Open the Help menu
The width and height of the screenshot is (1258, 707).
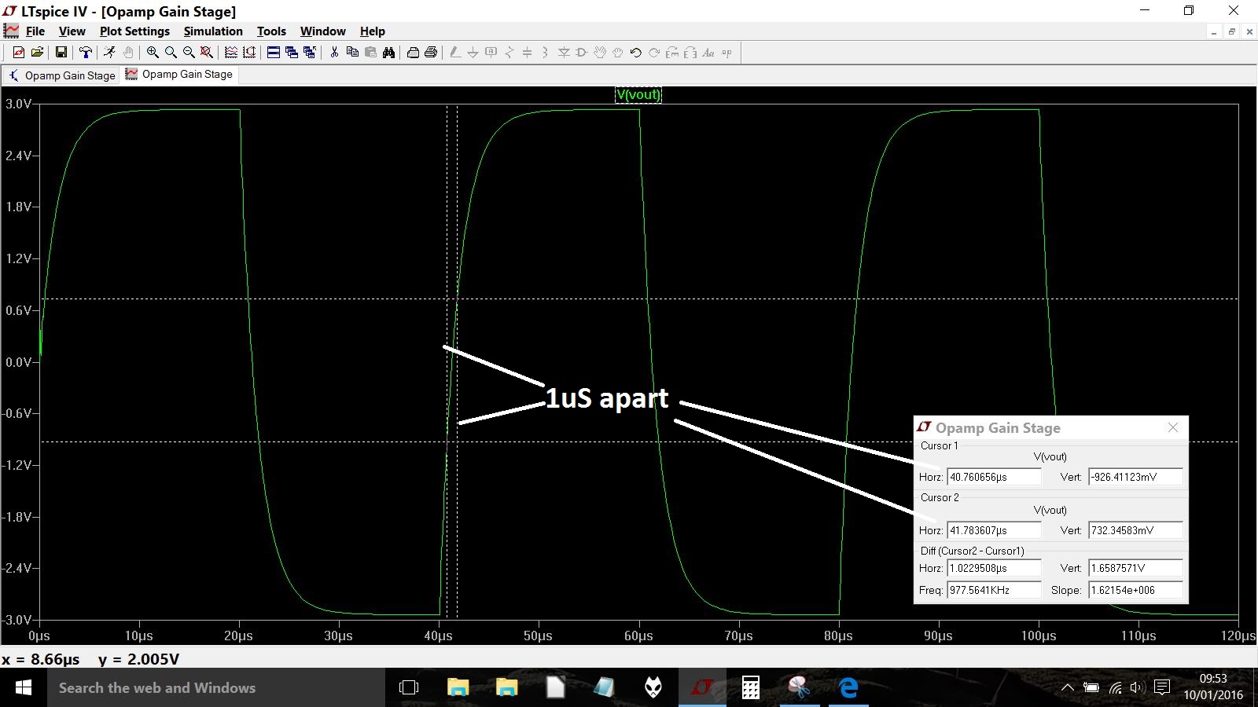tap(373, 31)
